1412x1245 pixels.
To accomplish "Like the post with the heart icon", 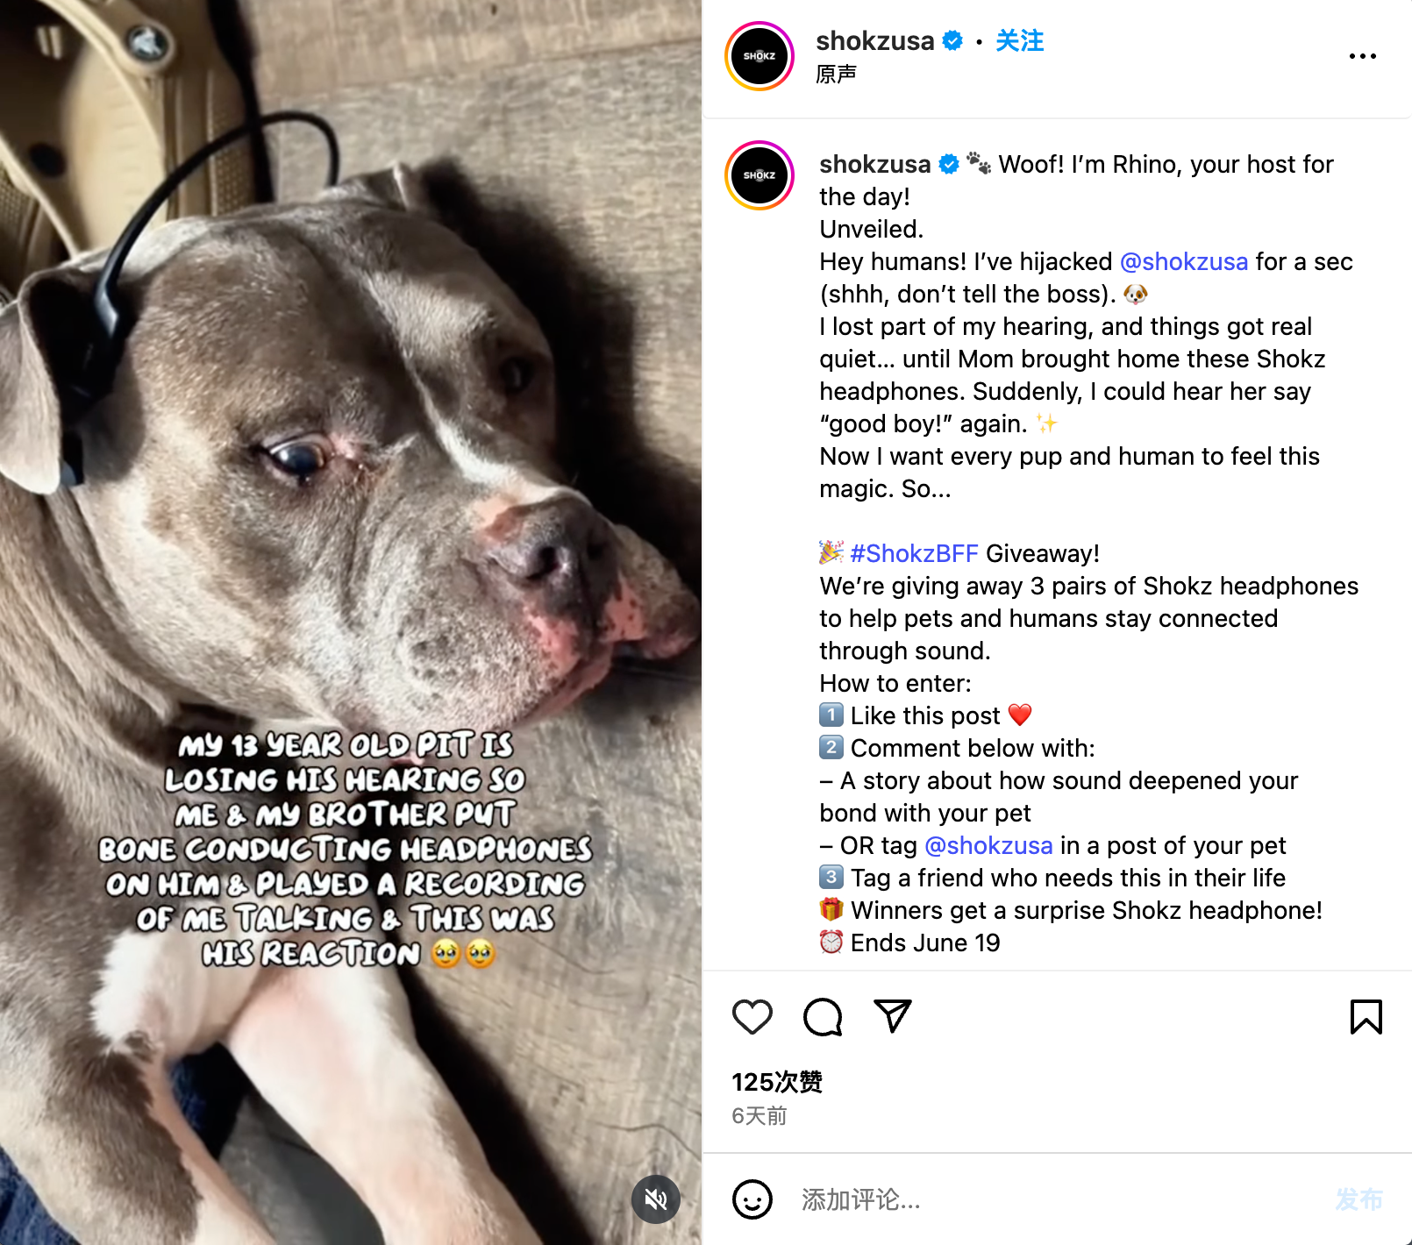I will pos(752,1017).
